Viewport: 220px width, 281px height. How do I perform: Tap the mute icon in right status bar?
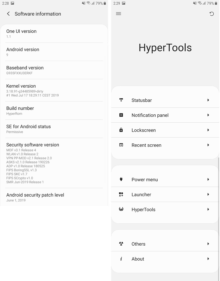(195, 3)
